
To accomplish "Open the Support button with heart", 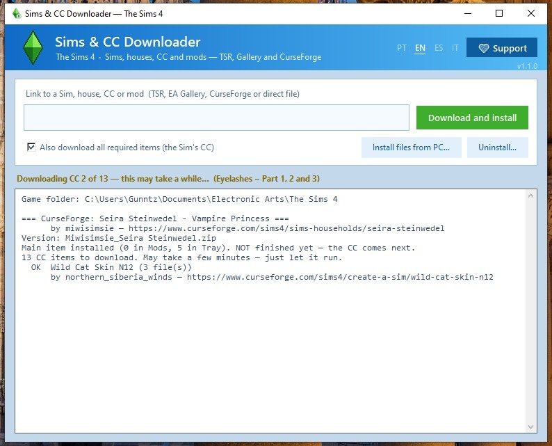I will 502,47.
